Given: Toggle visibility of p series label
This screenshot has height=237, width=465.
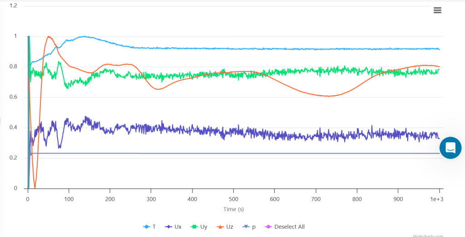Looking at the screenshot, I should pyautogui.click(x=253, y=227).
